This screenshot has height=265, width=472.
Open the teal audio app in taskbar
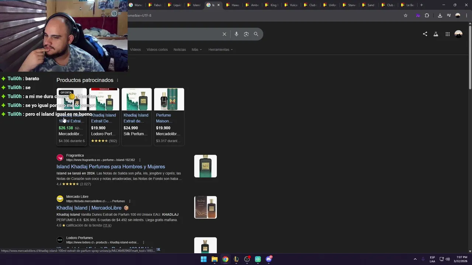click(258, 259)
